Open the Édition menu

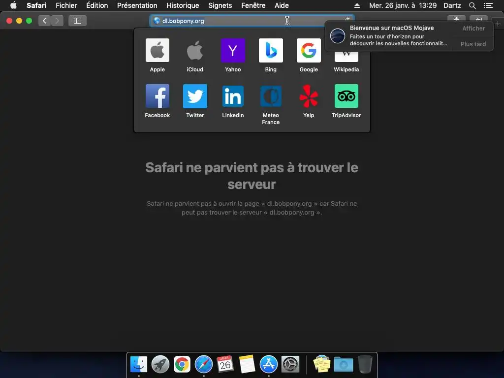pos(97,5)
